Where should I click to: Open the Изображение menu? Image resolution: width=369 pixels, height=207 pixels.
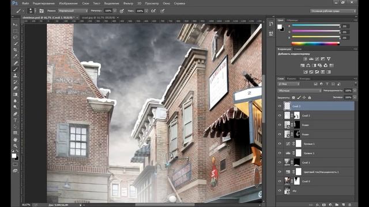point(68,3)
